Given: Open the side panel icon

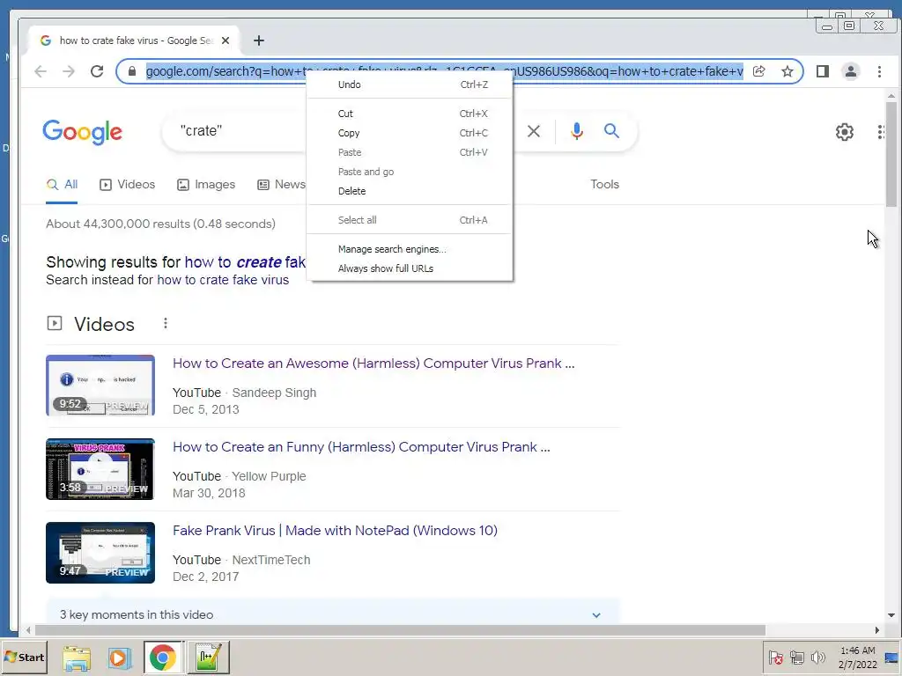Looking at the screenshot, I should pyautogui.click(x=823, y=71).
